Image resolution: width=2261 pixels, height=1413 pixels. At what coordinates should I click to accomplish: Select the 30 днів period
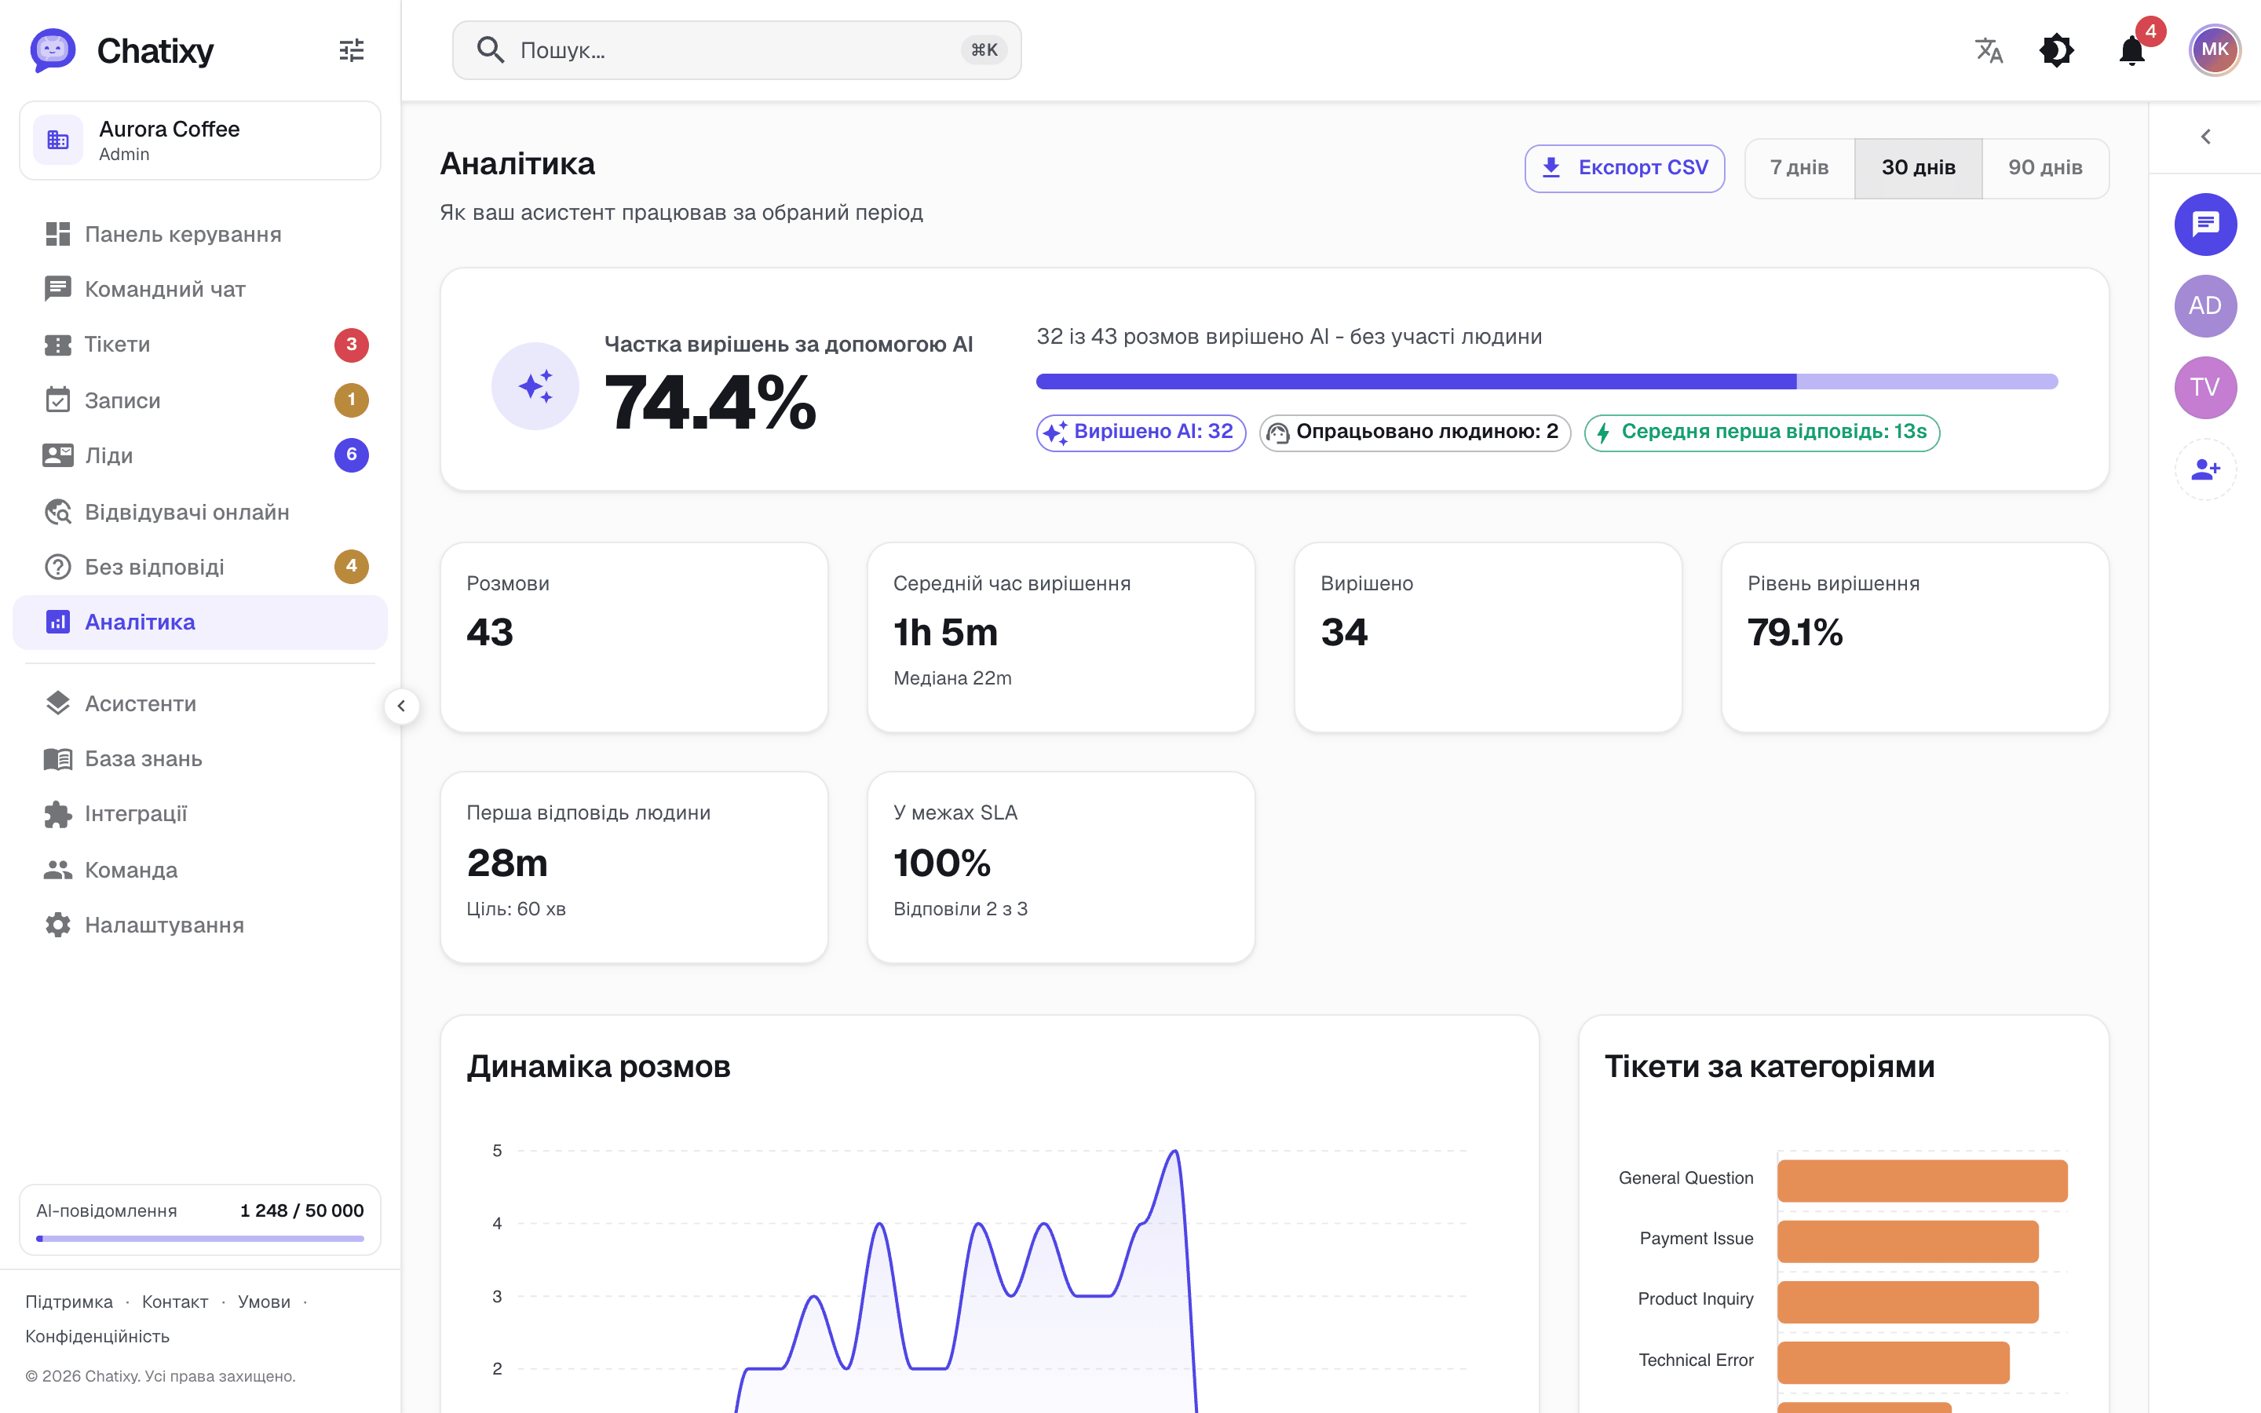click(1918, 168)
